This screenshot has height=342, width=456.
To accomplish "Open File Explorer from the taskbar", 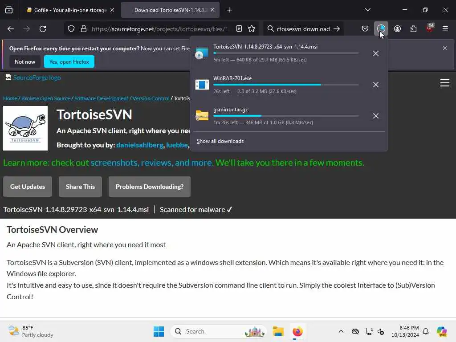I will tap(278, 331).
